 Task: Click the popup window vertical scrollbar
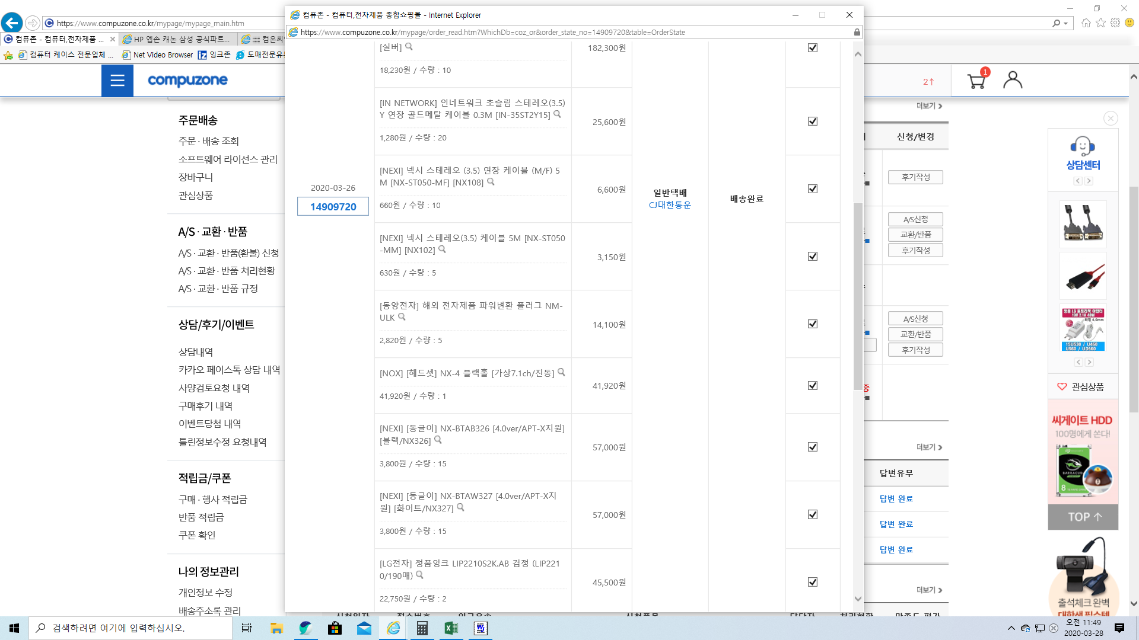[x=858, y=296]
